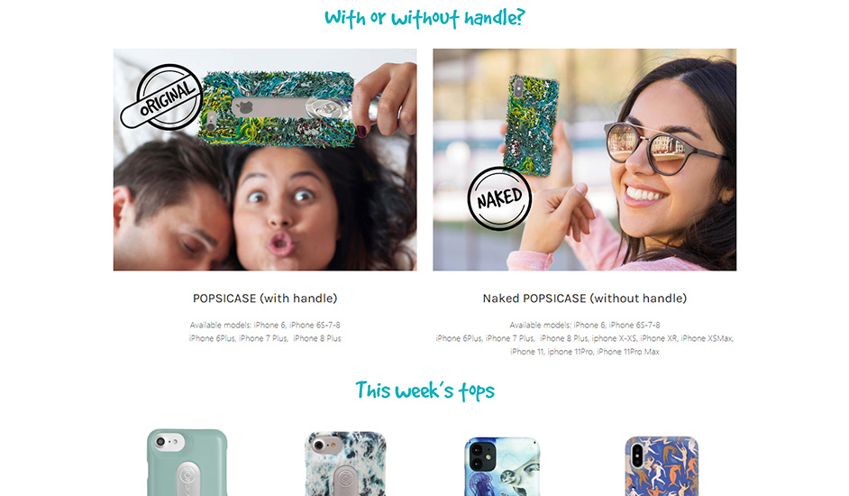Click the NAKED stamp badge
This screenshot has height=496, width=849.
(499, 198)
